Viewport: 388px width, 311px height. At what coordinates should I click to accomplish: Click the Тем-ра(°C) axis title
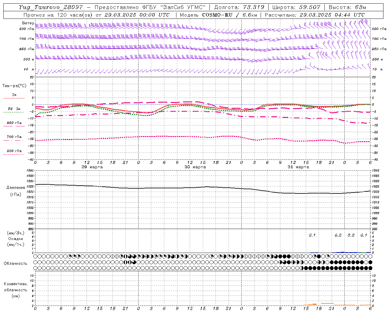point(14,86)
